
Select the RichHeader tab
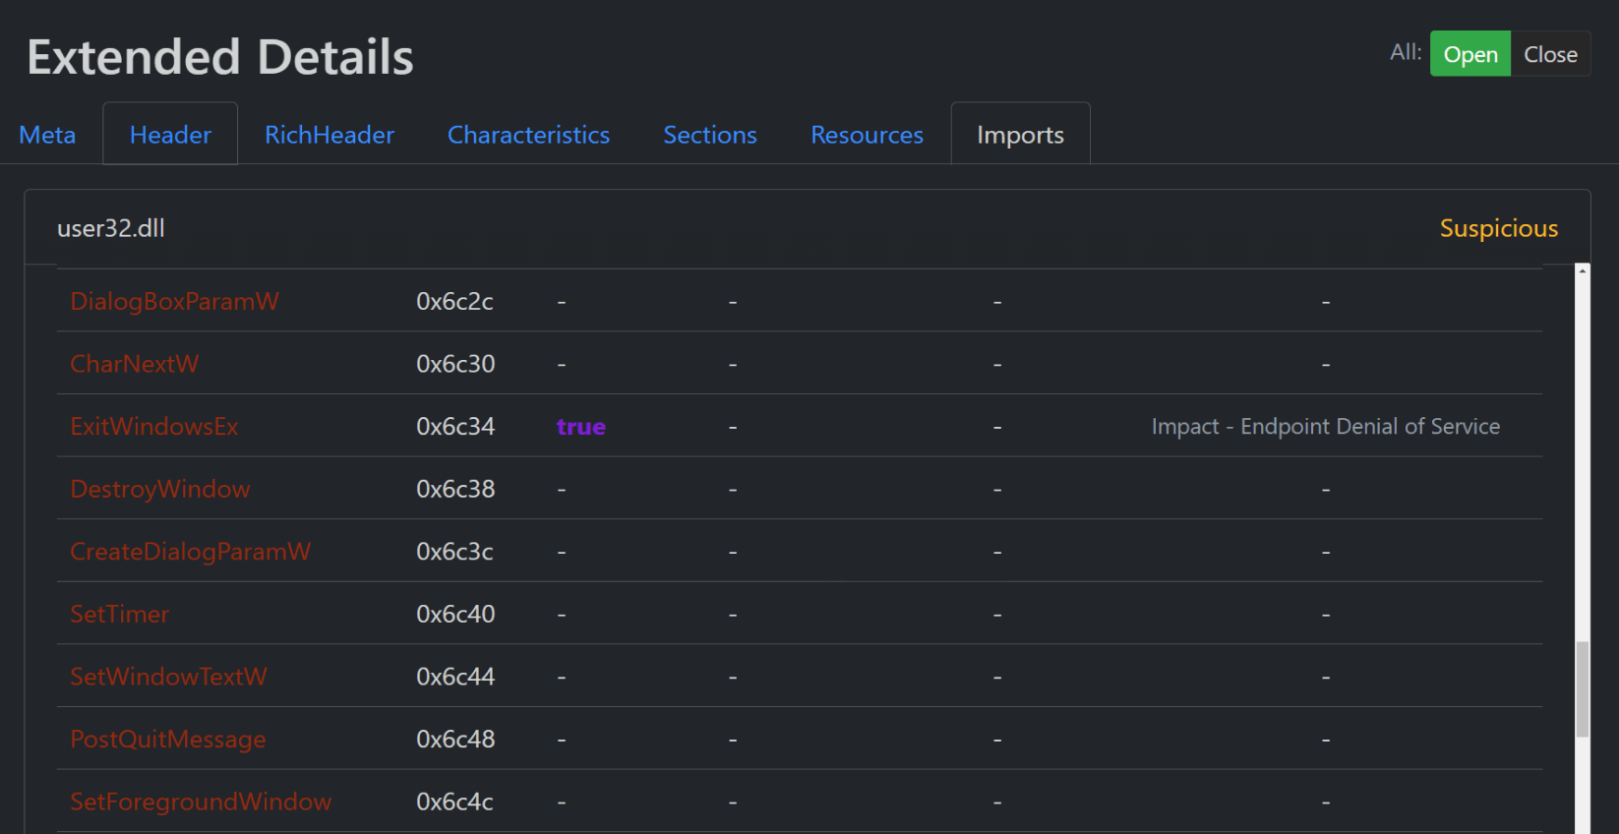point(330,135)
